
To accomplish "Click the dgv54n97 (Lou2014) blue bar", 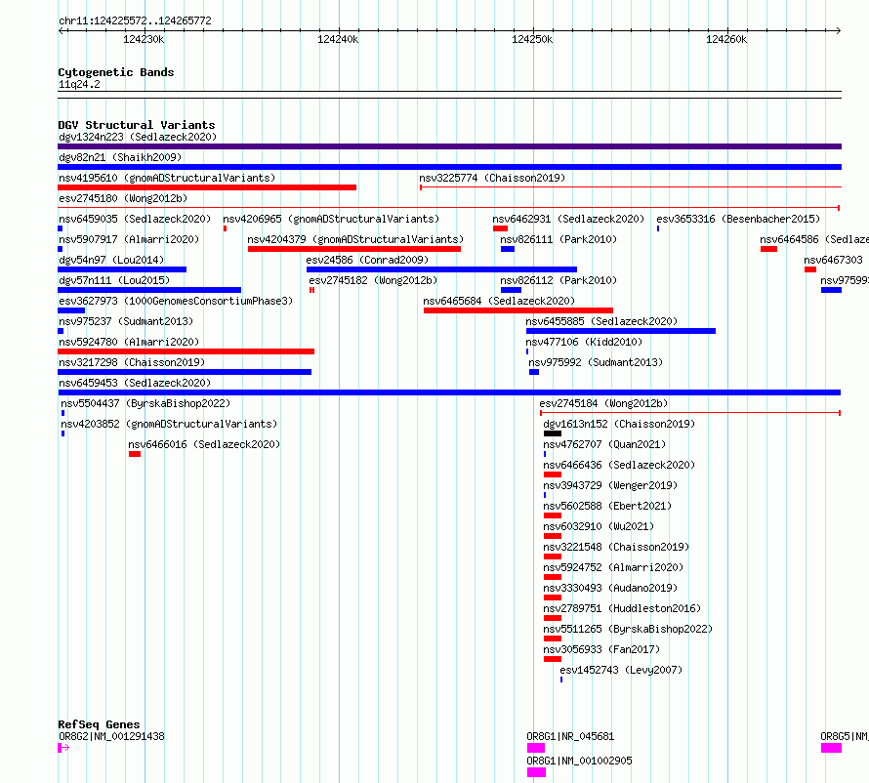I will click(x=122, y=269).
